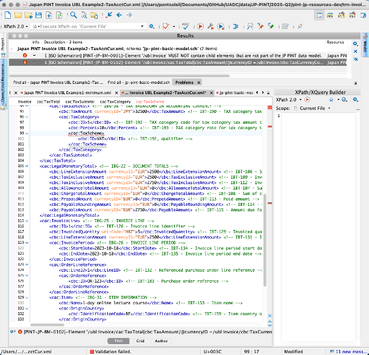The width and height of the screenshot is (369, 355).
Task: Format and indent the document icon
Action: (x=236, y=27)
